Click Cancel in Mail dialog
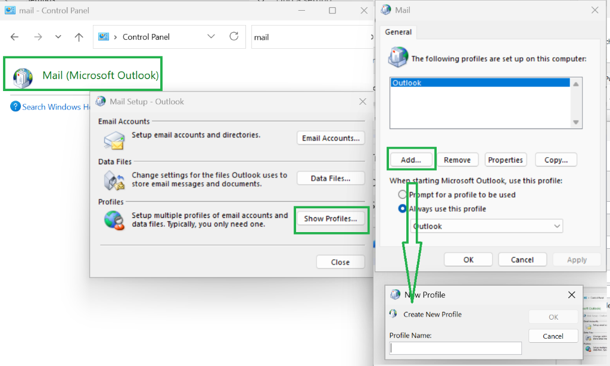Screen dimensions: 610x366 click(522, 259)
